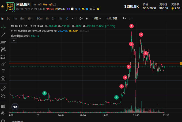Open the Telegram paper plane icon
182x122 pixels.
click(x=90, y=9)
